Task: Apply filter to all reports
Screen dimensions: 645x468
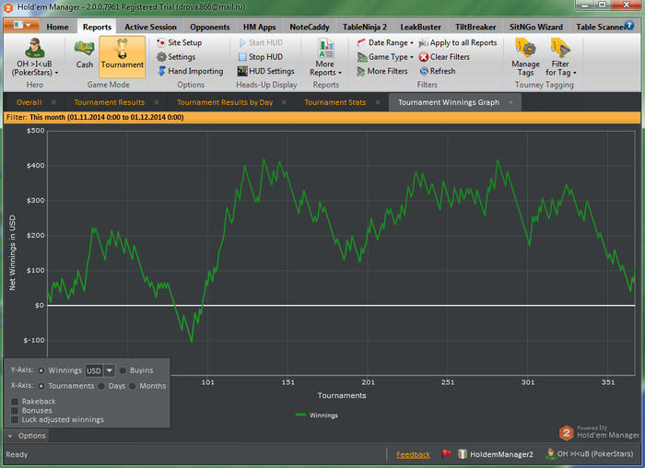Action: click(458, 42)
